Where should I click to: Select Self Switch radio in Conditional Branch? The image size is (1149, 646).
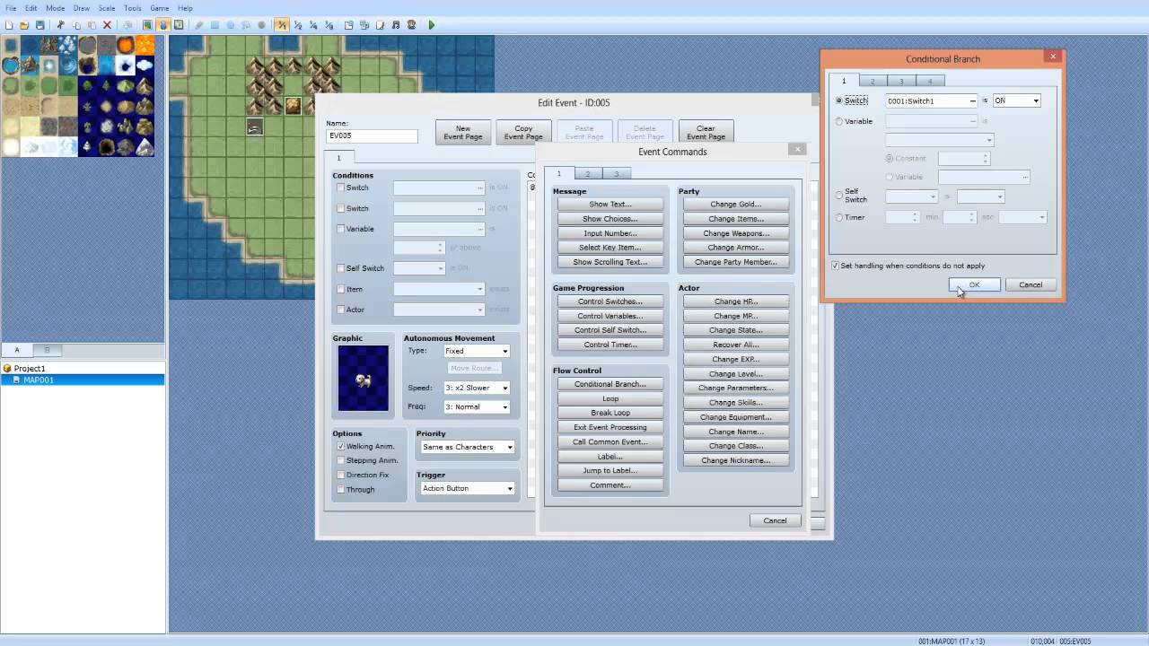click(839, 195)
